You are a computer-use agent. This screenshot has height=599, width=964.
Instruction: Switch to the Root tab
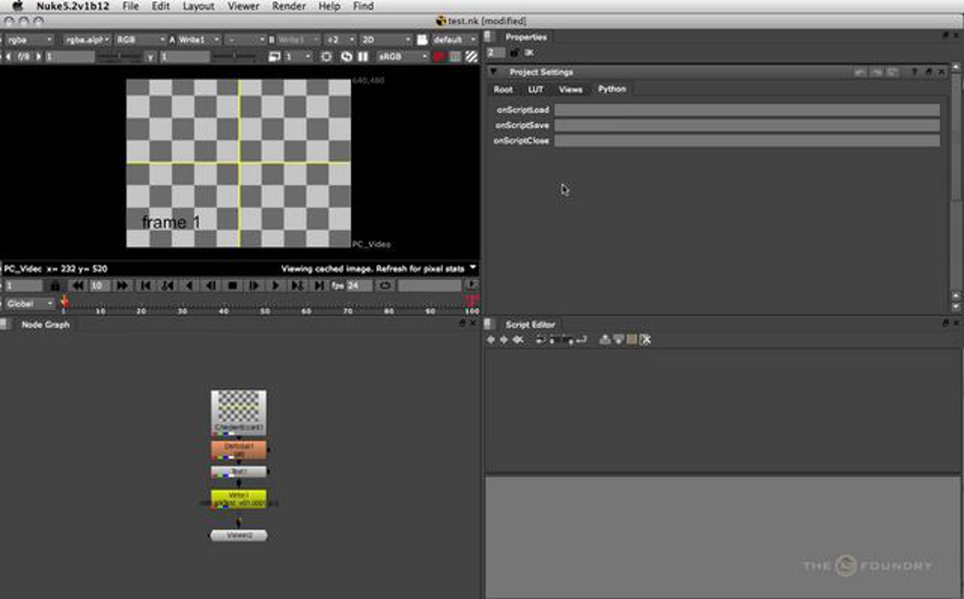503,89
